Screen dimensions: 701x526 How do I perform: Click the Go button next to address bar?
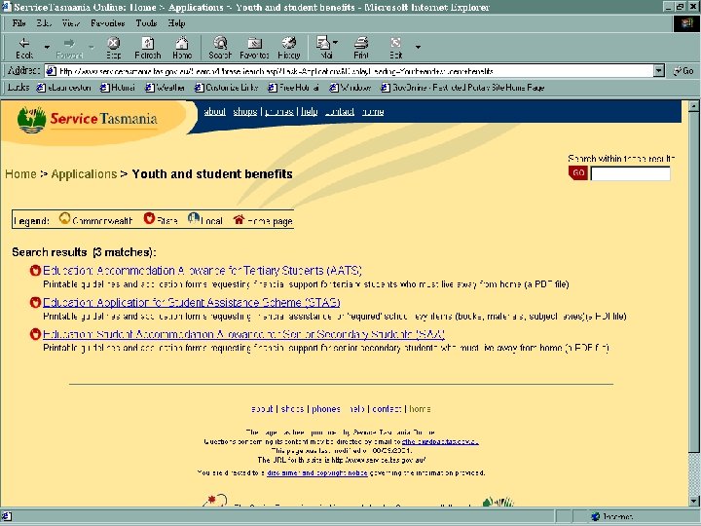(x=683, y=71)
